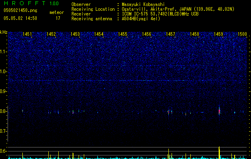
Task: Click the meteor echo just before 1453
Action: (x=73, y=112)
